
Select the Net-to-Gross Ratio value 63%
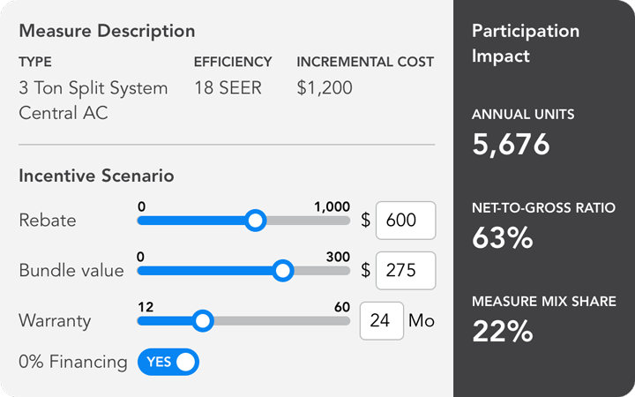point(503,238)
